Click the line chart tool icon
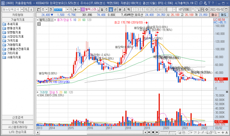The width and height of the screenshot is (230, 136). click(198, 9)
